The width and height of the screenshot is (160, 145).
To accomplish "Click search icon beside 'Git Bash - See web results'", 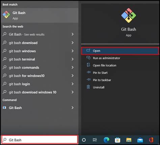I will pos(4,34).
